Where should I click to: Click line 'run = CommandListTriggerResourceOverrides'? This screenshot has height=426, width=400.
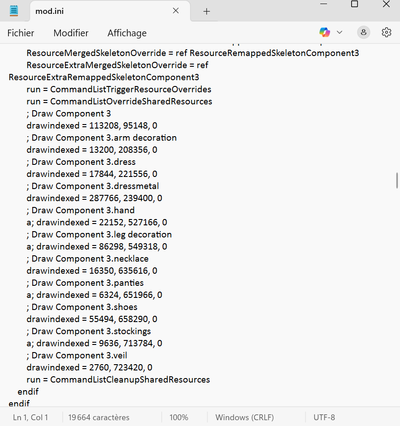click(119, 90)
